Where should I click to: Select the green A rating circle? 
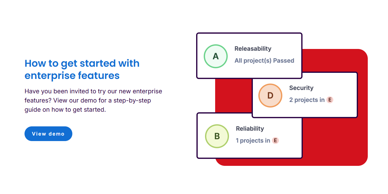click(216, 56)
